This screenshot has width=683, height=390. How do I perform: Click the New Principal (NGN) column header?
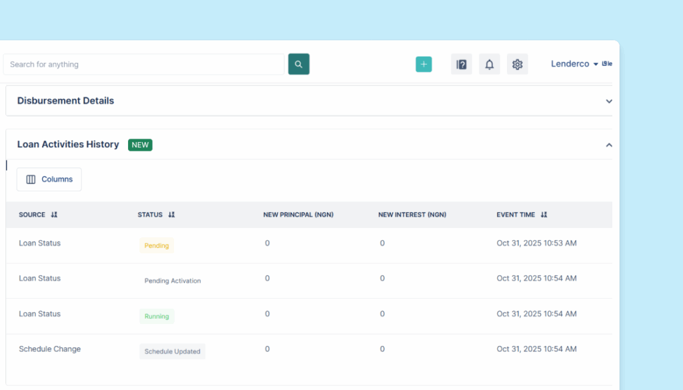298,215
